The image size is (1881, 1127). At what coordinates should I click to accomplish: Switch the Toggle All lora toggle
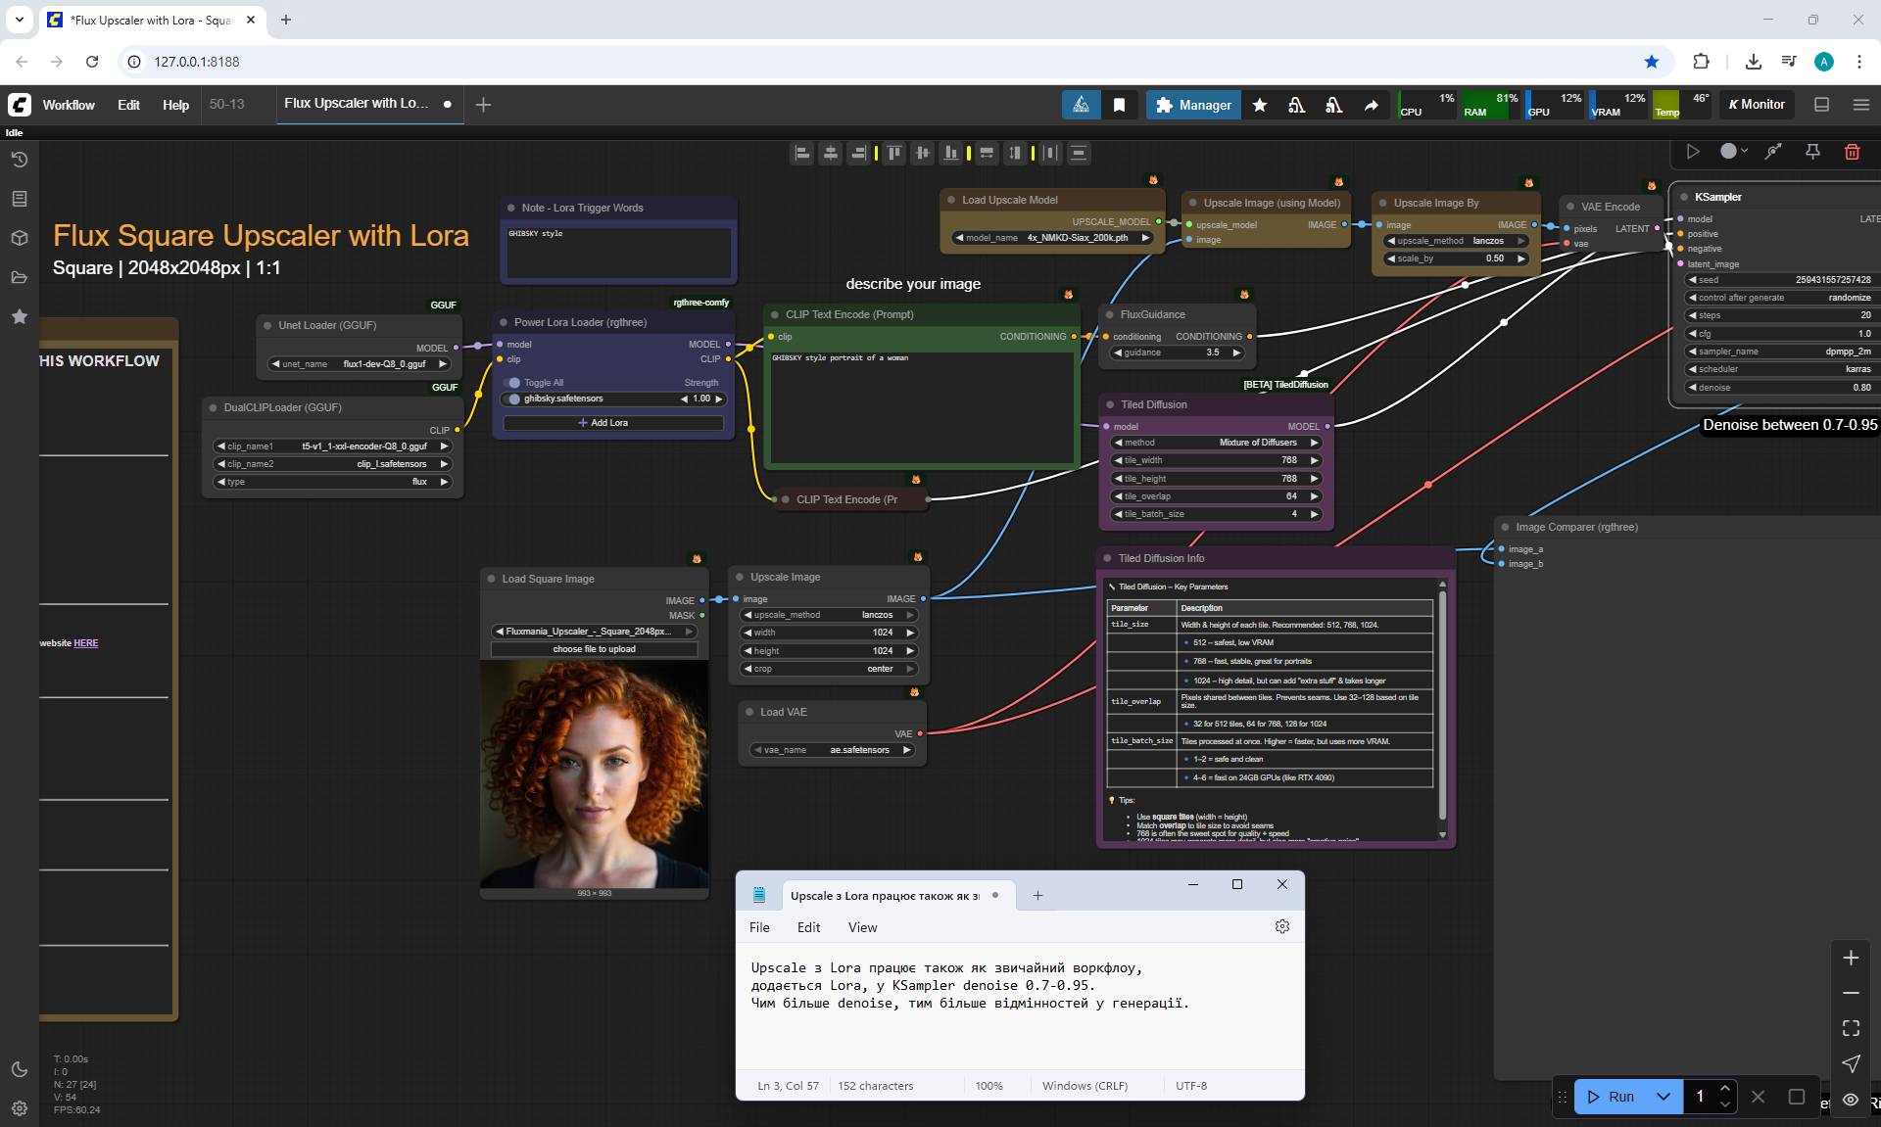pos(514,383)
